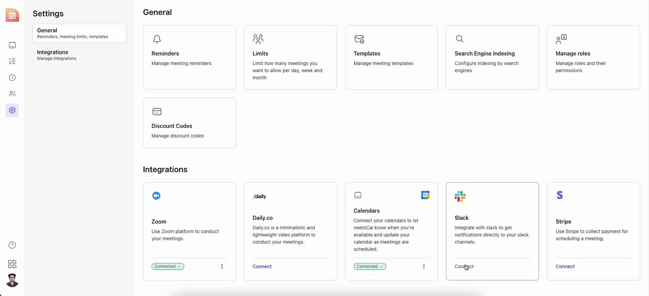Viewport: 649px width, 296px height.
Task: Expand the Zoom Connected status badge
Action: pyautogui.click(x=168, y=266)
